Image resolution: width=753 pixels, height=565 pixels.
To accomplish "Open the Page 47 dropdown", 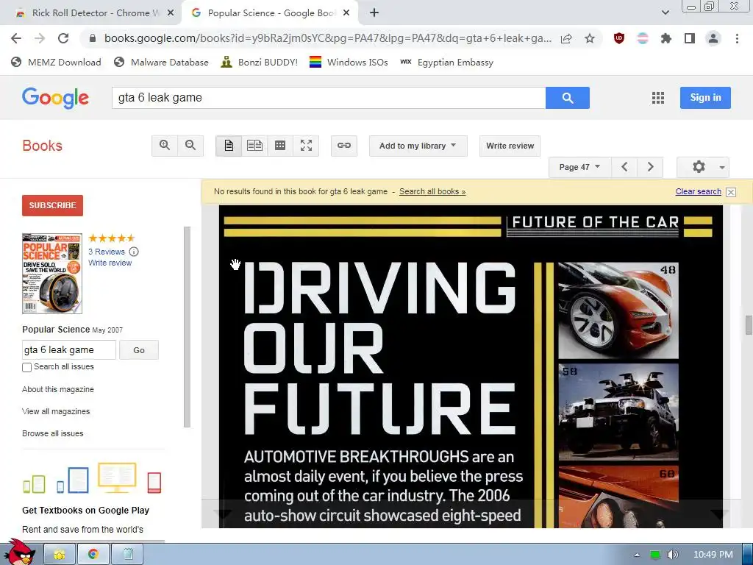I will (579, 167).
